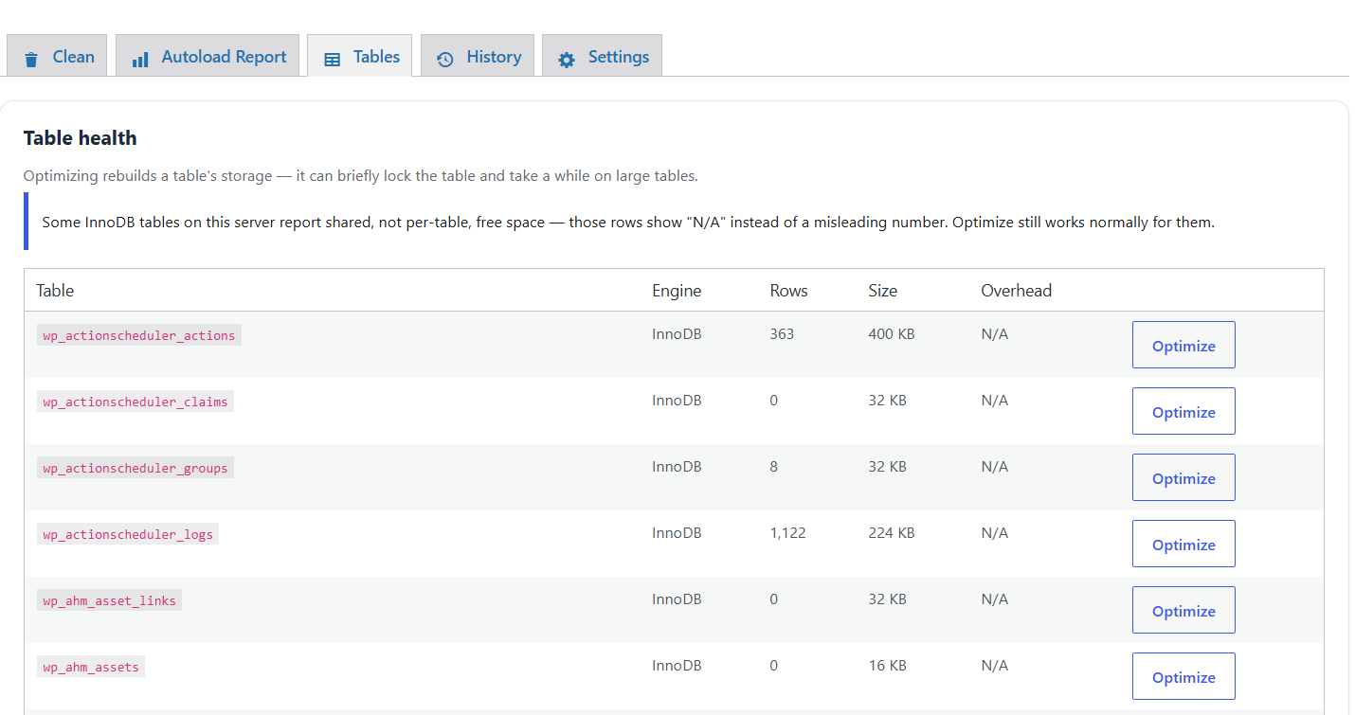
Task: Optimize the wp_actionscheduler_logs table
Action: pyautogui.click(x=1183, y=544)
